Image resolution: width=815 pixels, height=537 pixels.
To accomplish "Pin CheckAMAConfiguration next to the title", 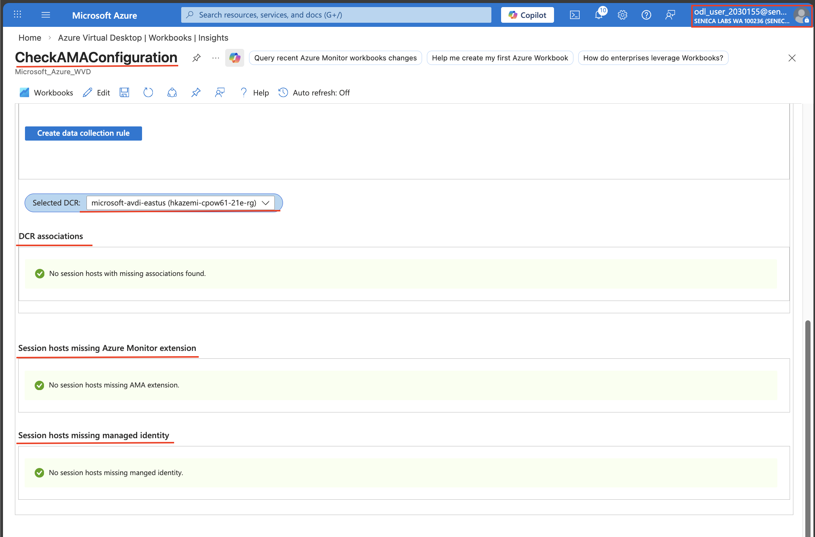I will click(196, 58).
